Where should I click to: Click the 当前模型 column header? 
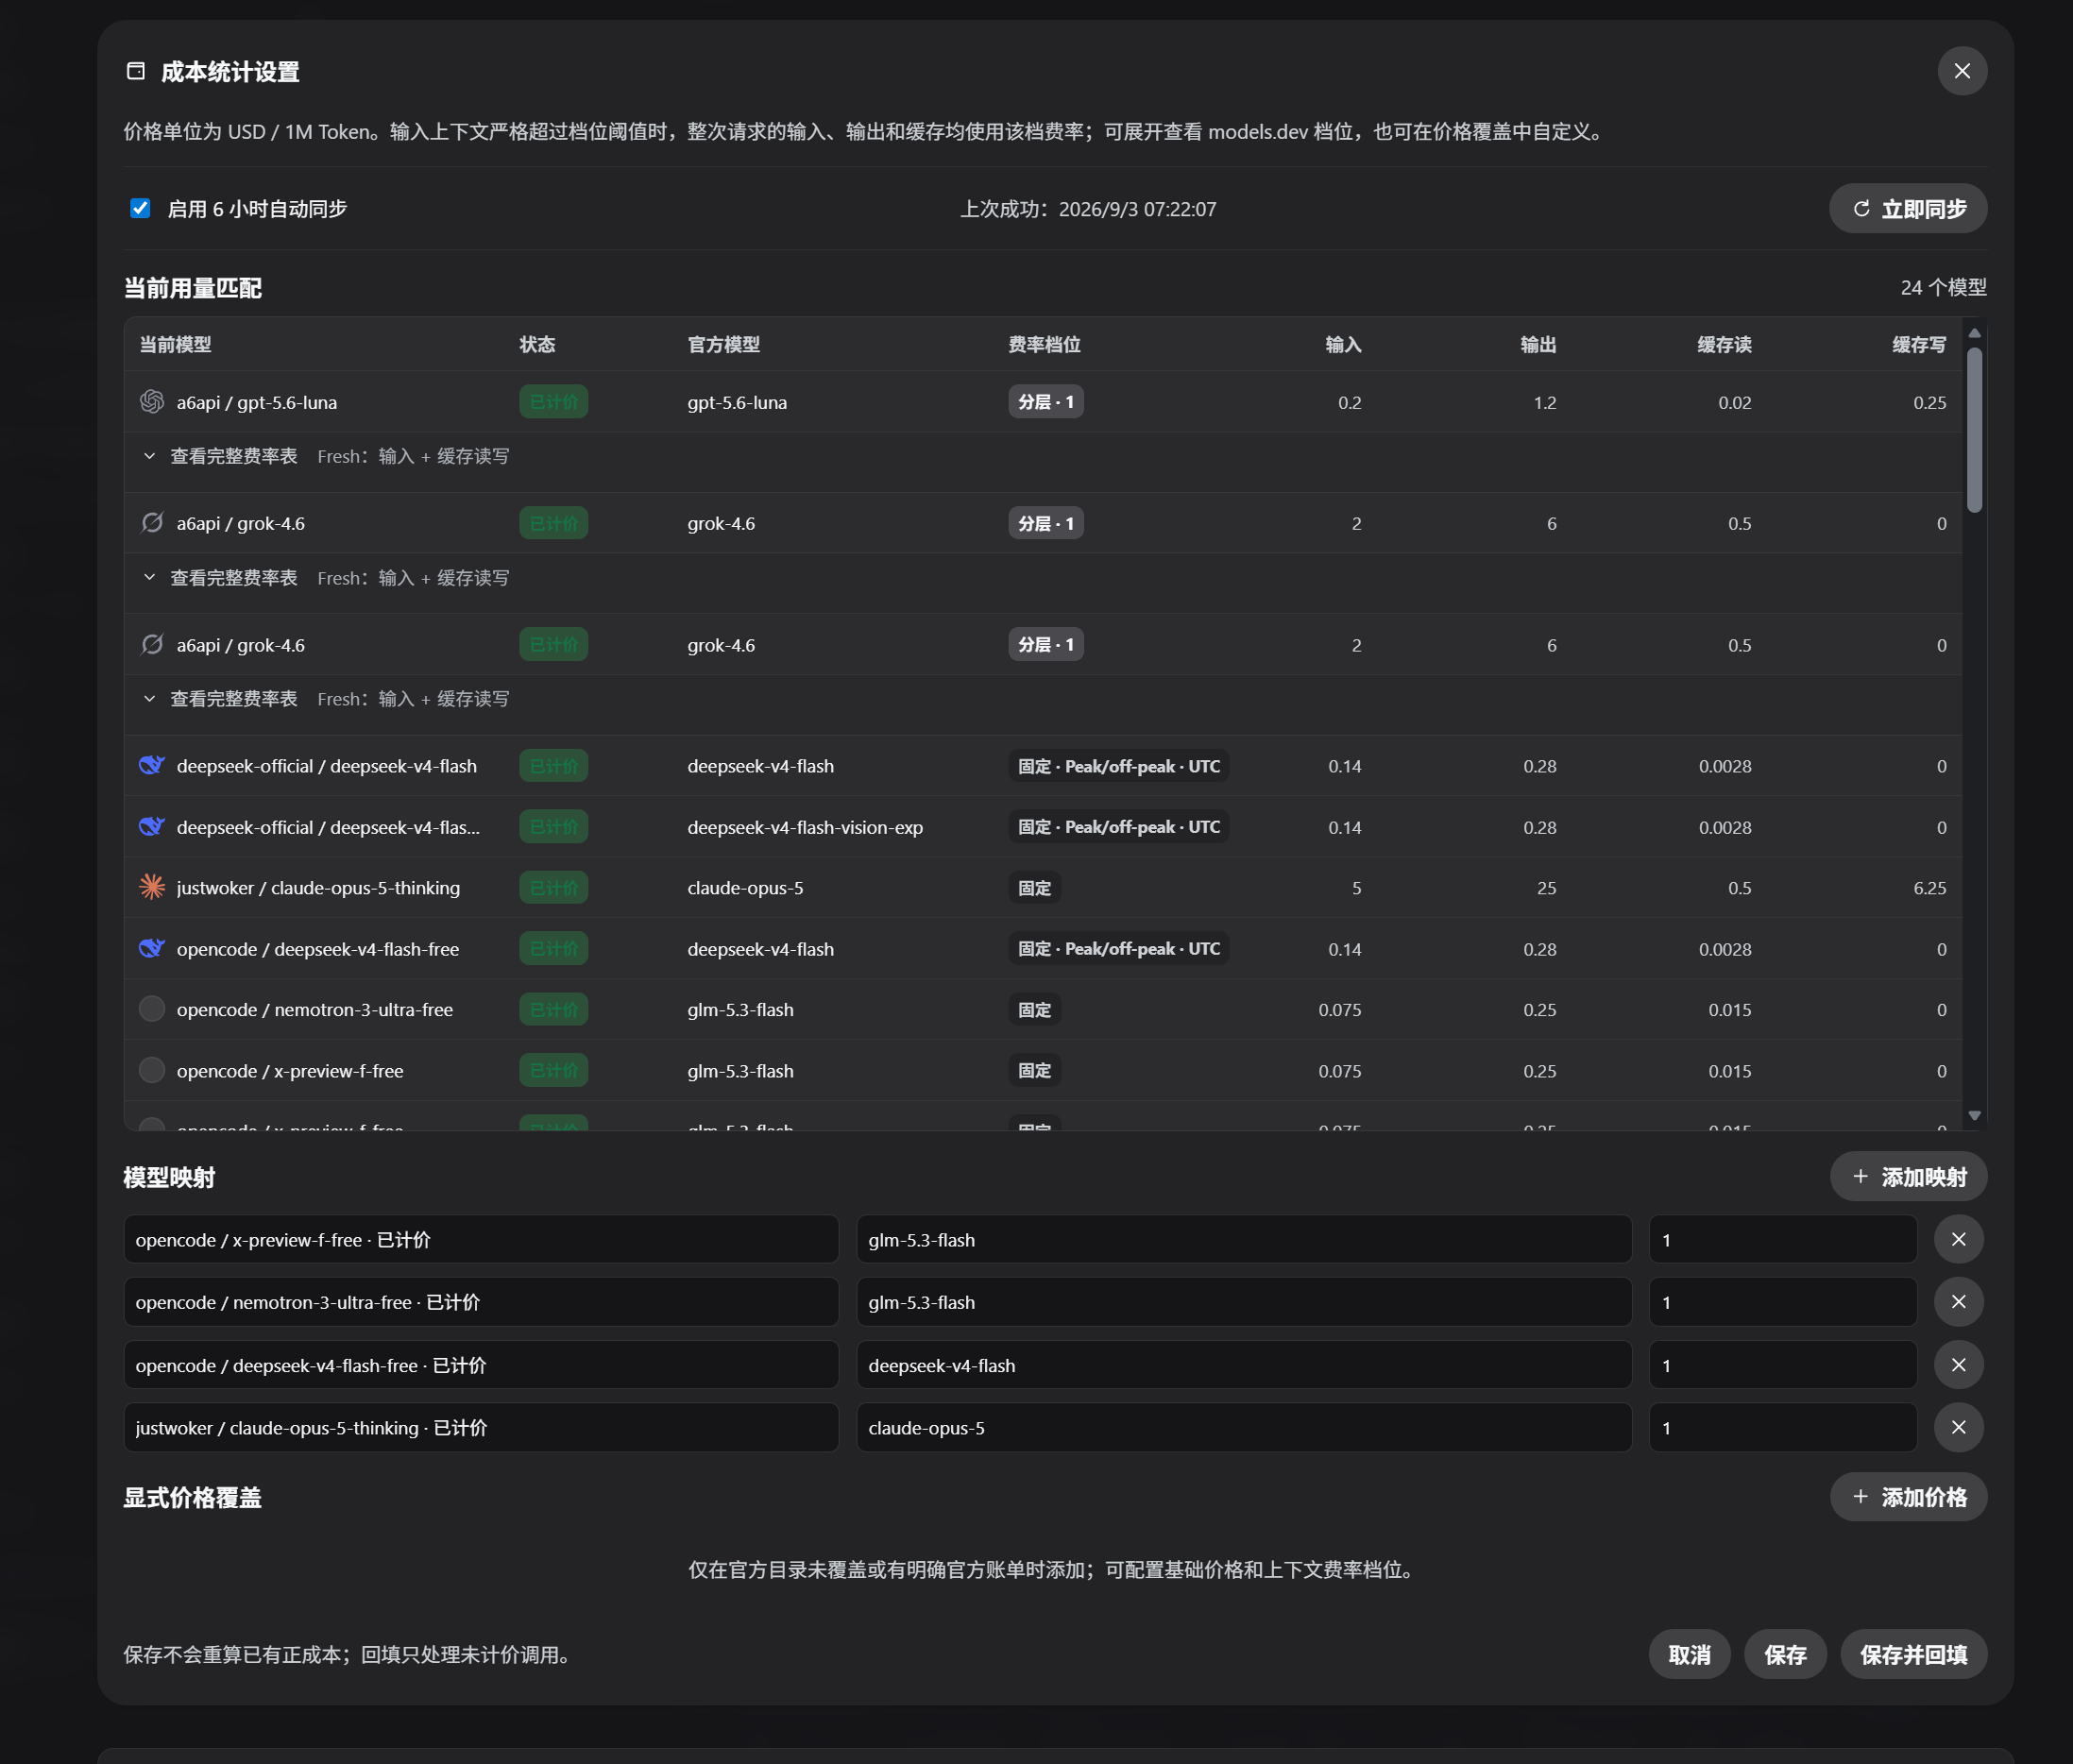175,345
